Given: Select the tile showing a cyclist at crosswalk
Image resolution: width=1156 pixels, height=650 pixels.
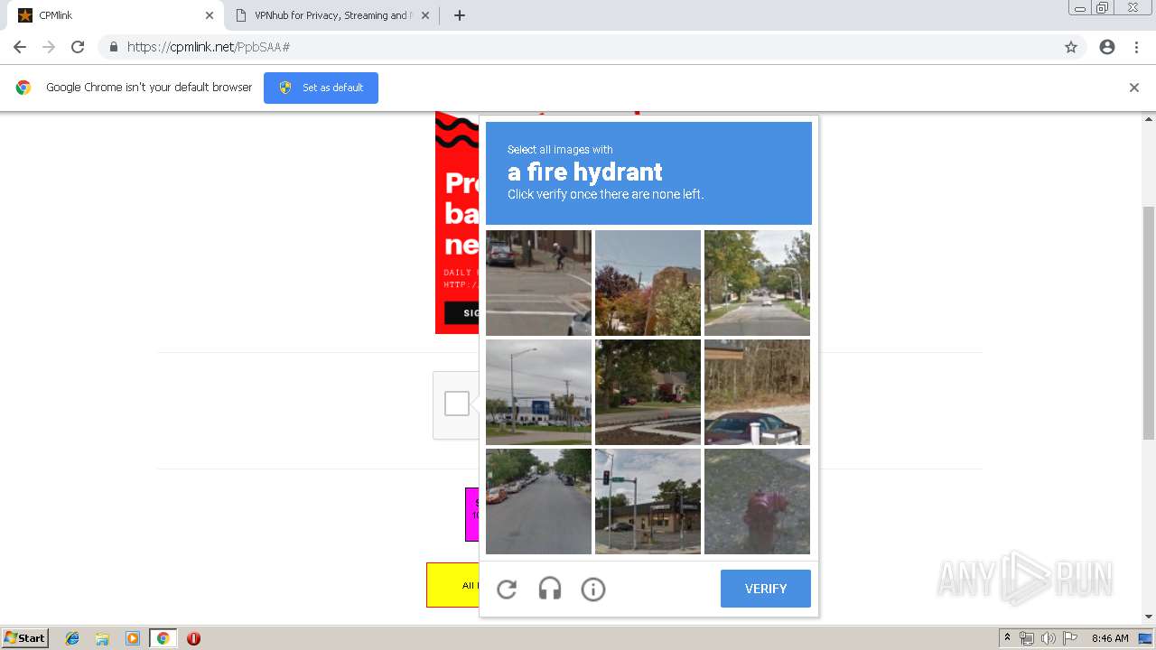Looking at the screenshot, I should pyautogui.click(x=538, y=283).
